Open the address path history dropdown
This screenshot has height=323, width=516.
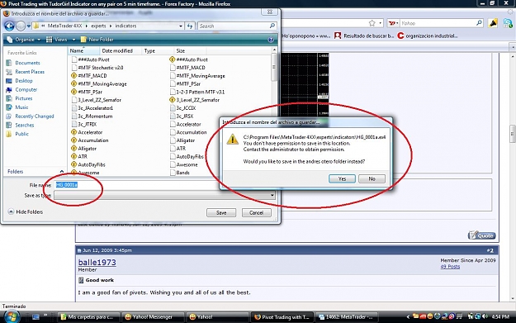point(181,26)
